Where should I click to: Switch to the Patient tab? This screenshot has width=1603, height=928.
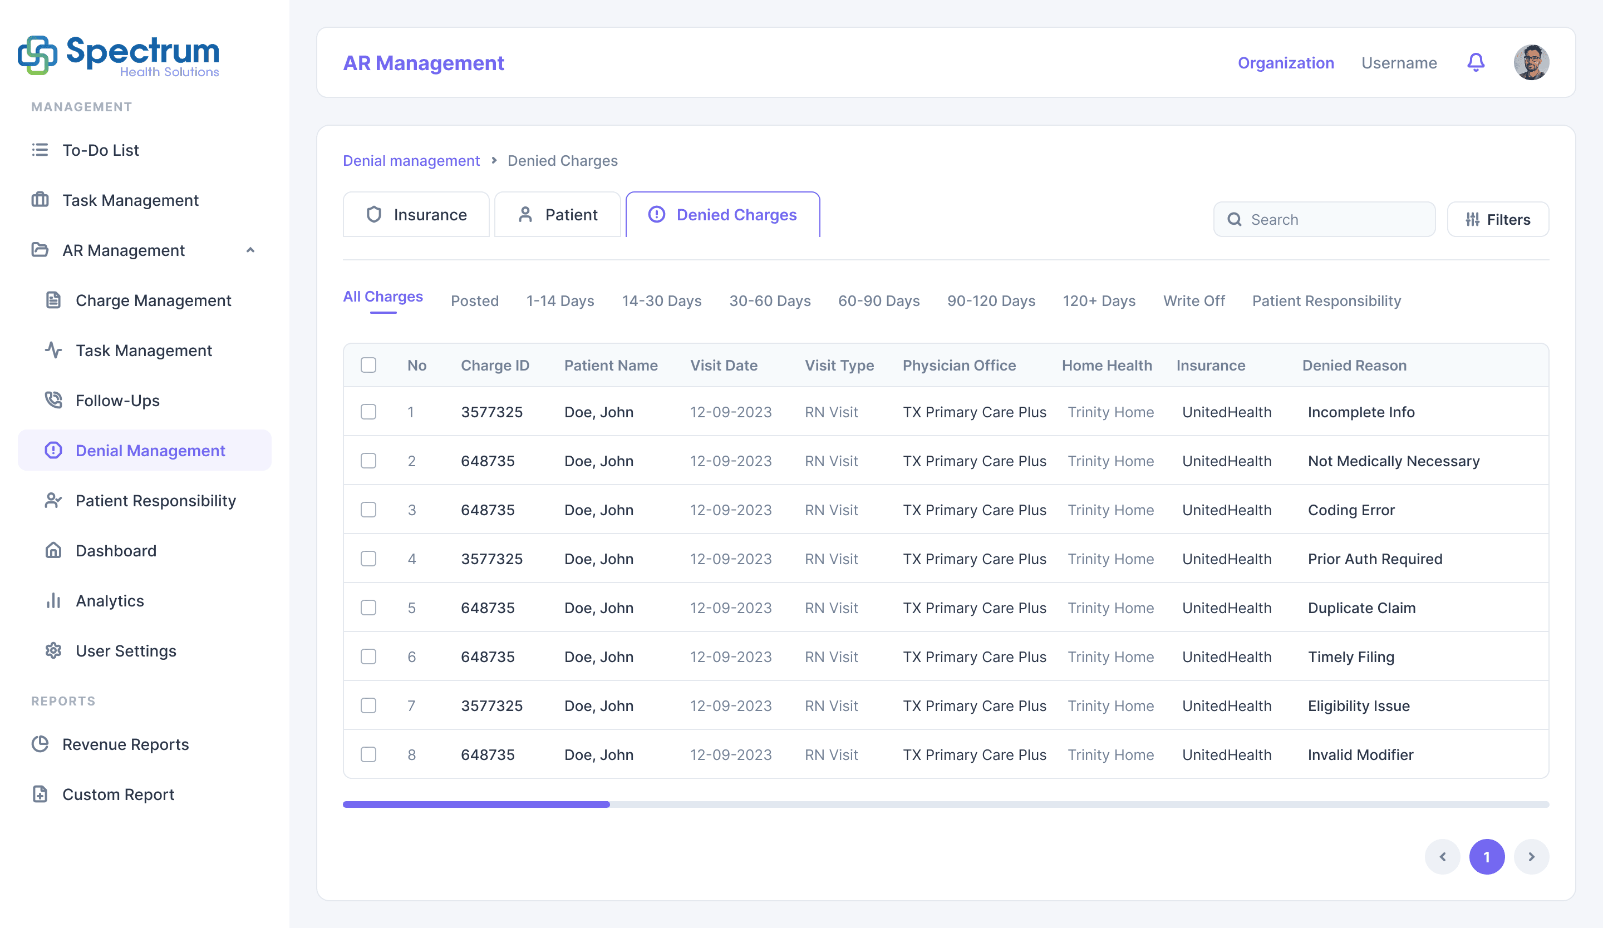coord(557,214)
